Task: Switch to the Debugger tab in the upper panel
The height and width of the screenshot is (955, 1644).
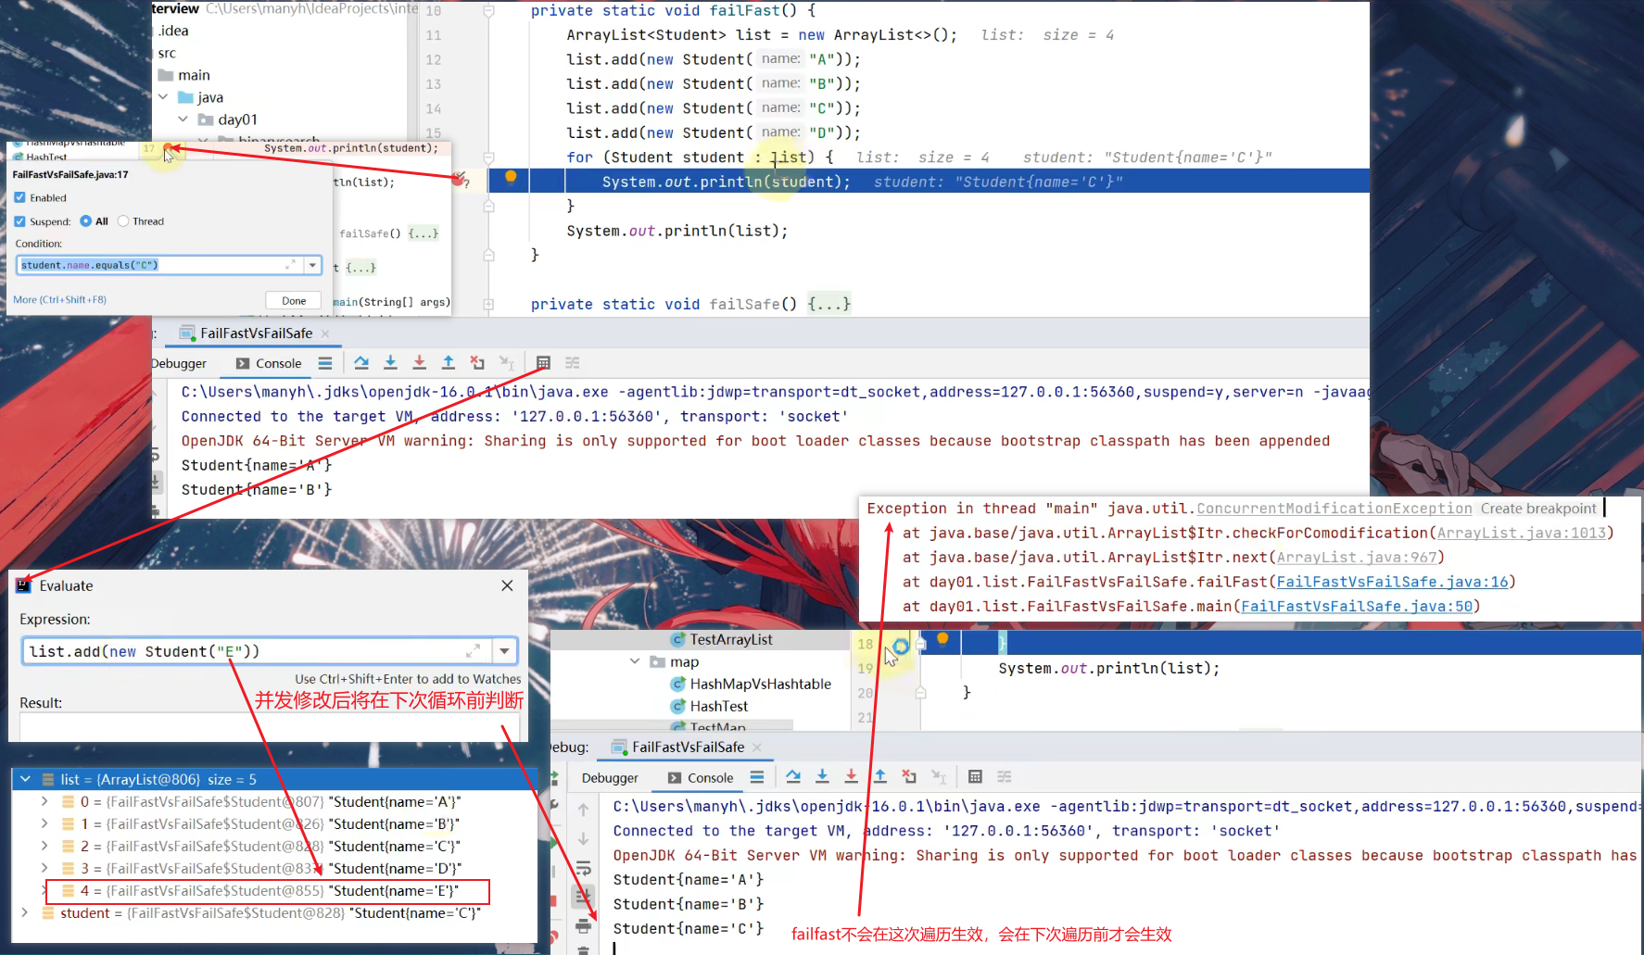Action: coord(180,363)
